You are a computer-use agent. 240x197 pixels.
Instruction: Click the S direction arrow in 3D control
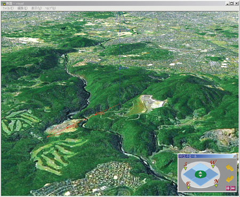pos(186,168)
